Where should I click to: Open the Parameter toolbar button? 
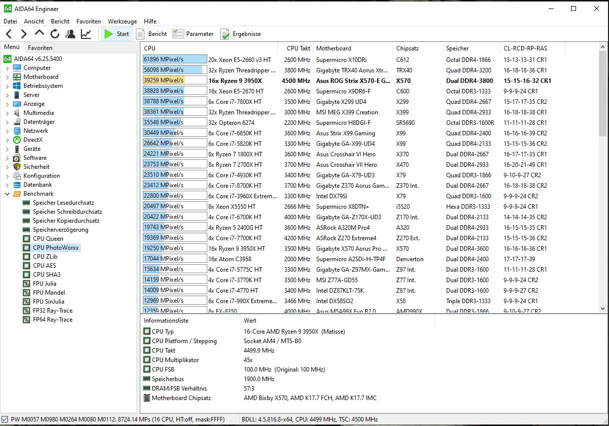(x=193, y=34)
